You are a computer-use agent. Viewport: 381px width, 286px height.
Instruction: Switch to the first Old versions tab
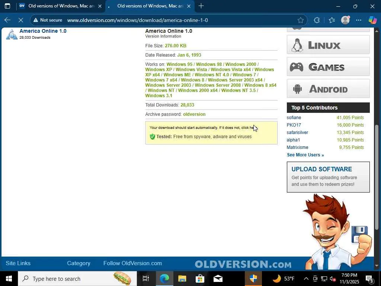coord(61,6)
